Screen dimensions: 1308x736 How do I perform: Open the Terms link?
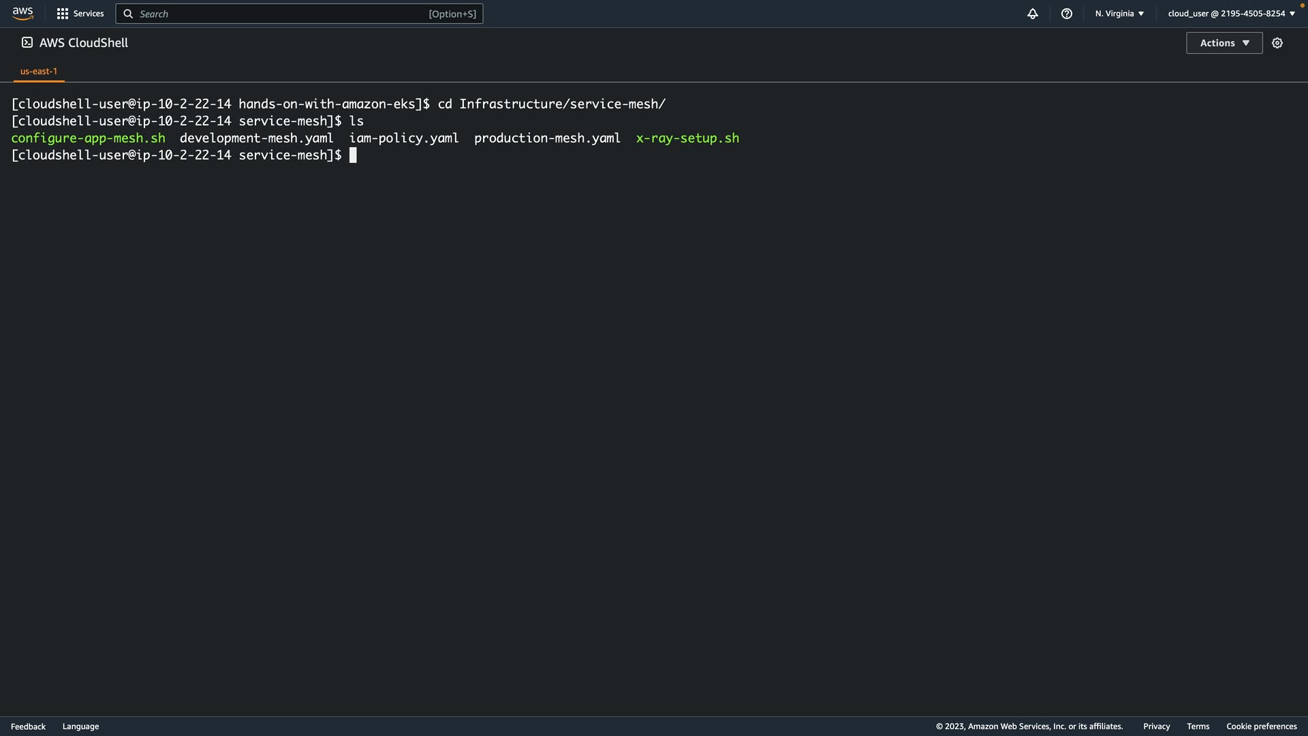point(1198,726)
